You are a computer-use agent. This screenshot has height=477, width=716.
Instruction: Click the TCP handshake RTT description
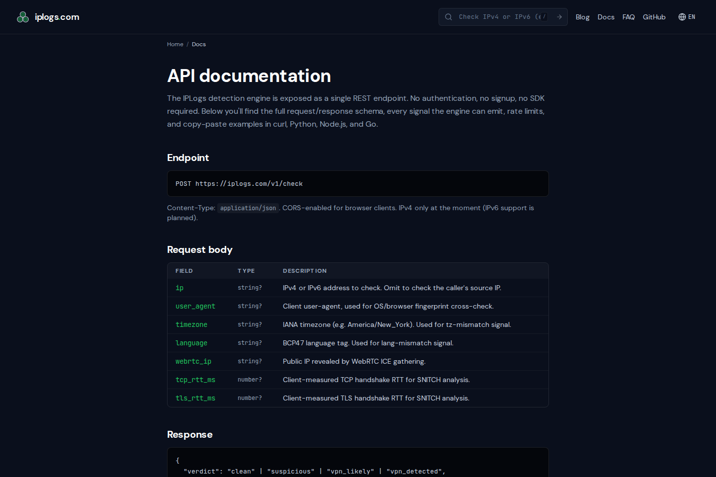pyautogui.click(x=376, y=380)
